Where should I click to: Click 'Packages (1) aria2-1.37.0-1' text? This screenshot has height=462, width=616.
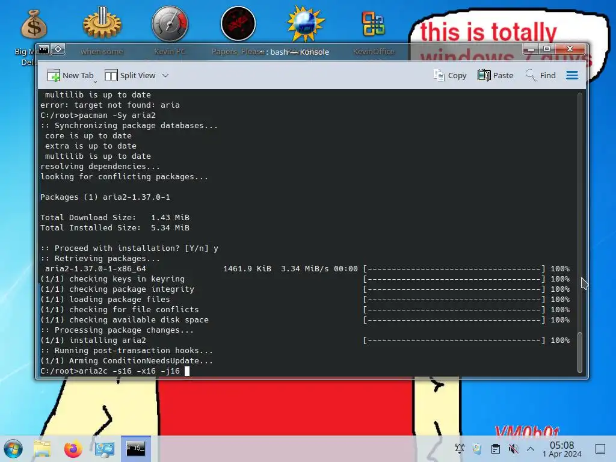coord(105,197)
